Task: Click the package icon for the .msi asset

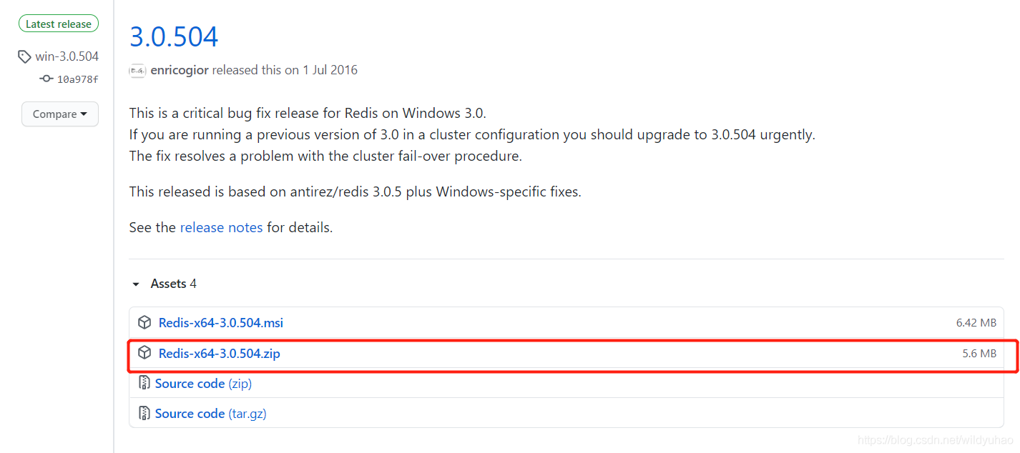Action: tap(144, 323)
